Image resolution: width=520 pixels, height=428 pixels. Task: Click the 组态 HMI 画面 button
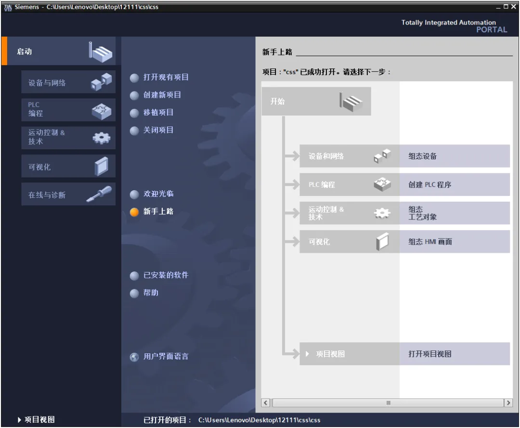pos(455,241)
